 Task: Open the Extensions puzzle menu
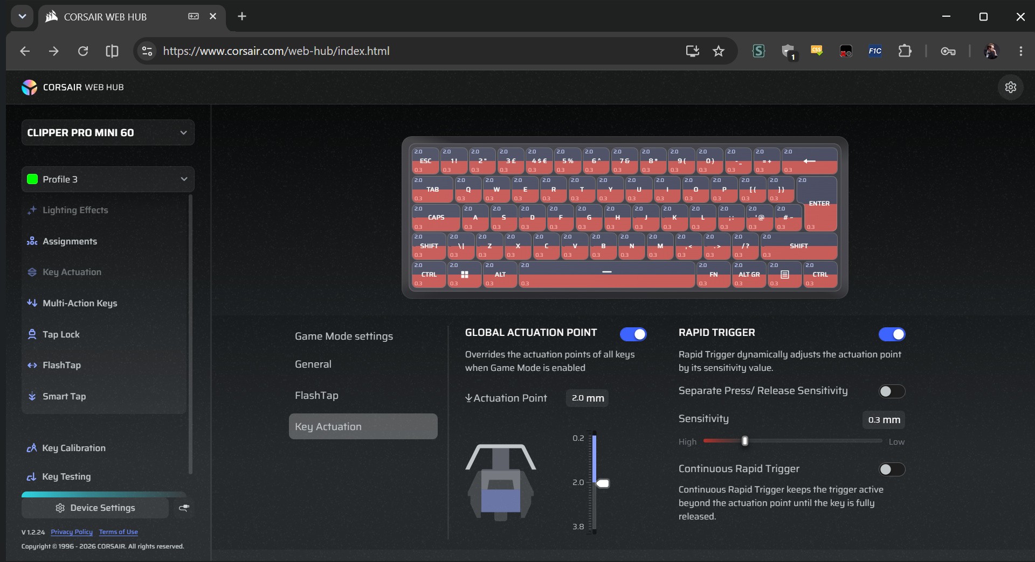905,51
